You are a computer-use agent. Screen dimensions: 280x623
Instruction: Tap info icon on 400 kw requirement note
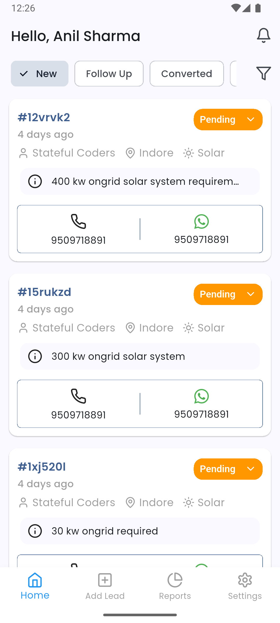coord(35,181)
